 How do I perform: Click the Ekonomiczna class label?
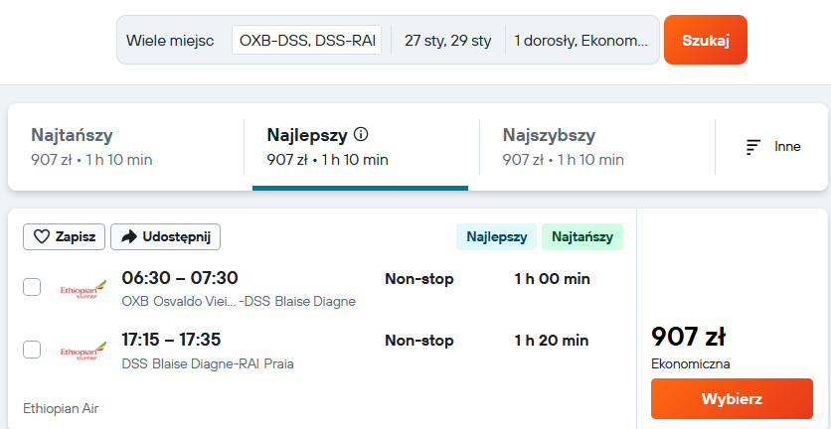[x=691, y=363]
